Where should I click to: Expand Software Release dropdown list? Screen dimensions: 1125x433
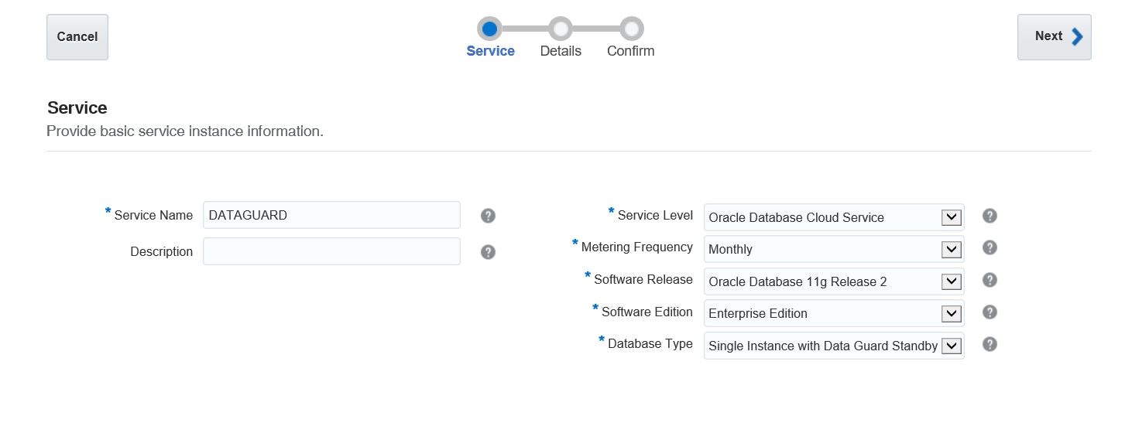pyautogui.click(x=951, y=281)
